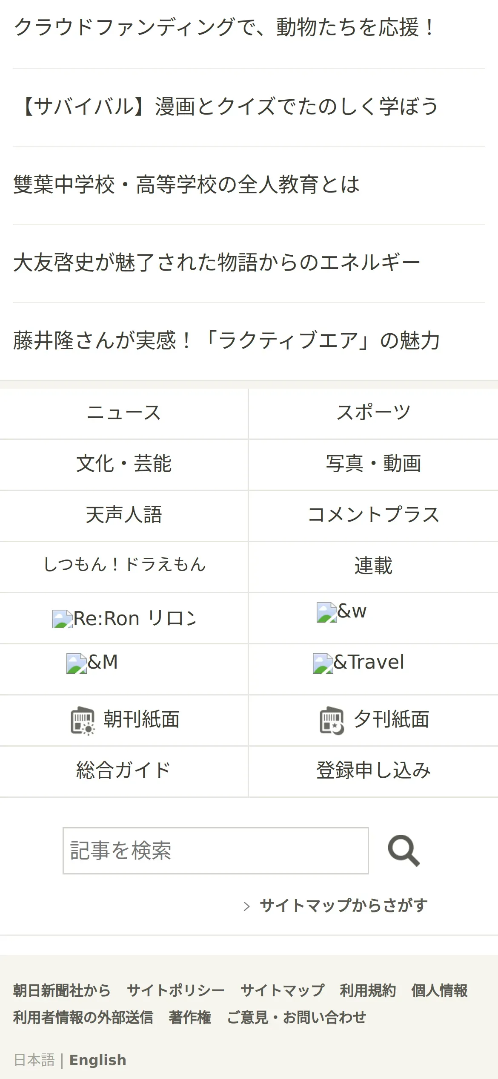The height and width of the screenshot is (1079, 498).
Task: Open the スポーツ menu section
Action: (373, 413)
